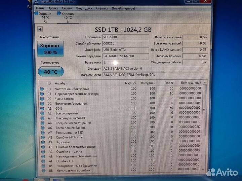The height and width of the screenshot is (181, 242).
Task: Click the Прошивка field VE1R900F
Action: [x=126, y=37]
